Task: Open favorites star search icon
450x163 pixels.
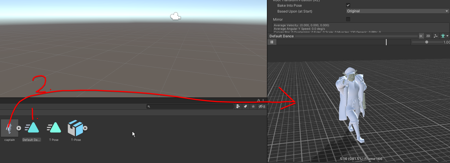Action: pos(253,106)
